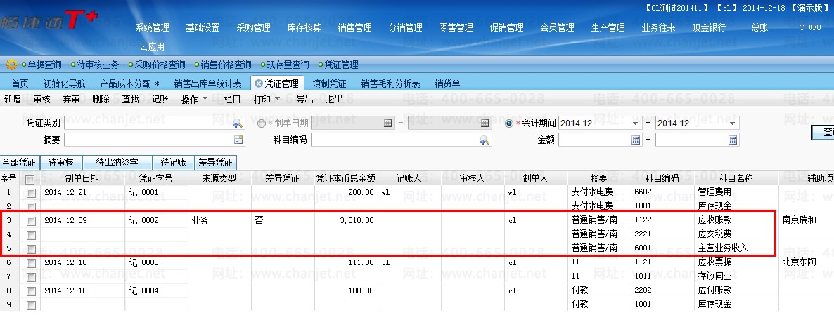This screenshot has height=322, width=834.
Task: Expand the starting 会计期间 dropdown
Action: [x=636, y=123]
